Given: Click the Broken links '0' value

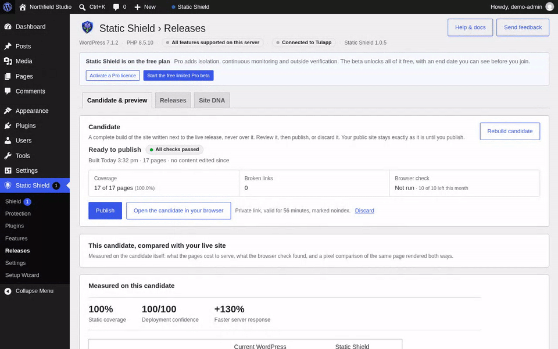Looking at the screenshot, I should pyautogui.click(x=246, y=188).
